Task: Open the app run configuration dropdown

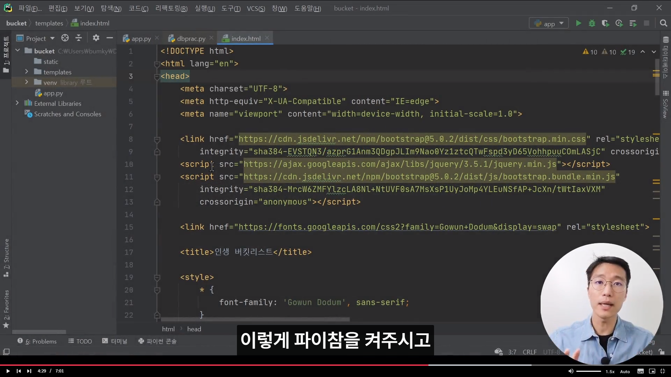Action: coord(549,23)
